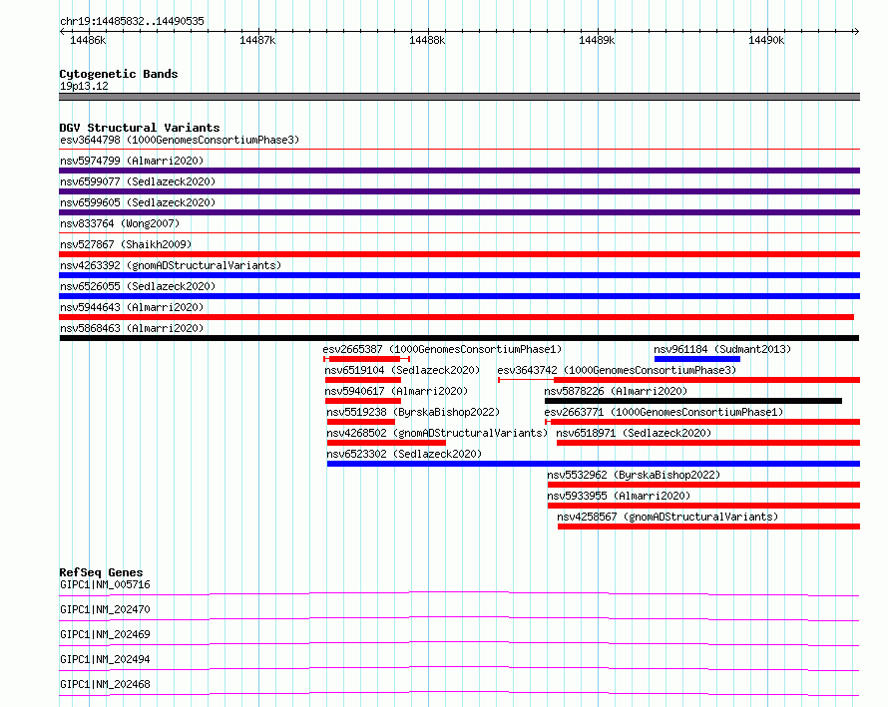Open the GIPC1|NM_005716 gene label
888x707 pixels.
click(x=105, y=584)
